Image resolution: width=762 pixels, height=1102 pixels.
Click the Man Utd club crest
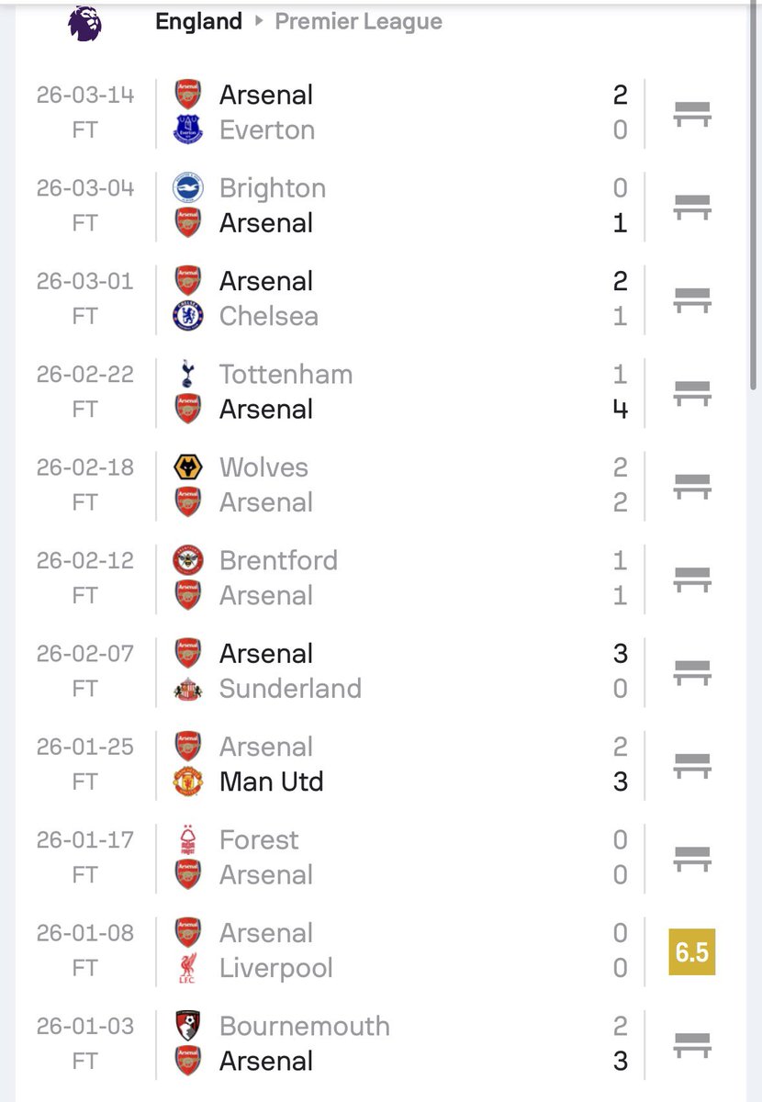[188, 782]
